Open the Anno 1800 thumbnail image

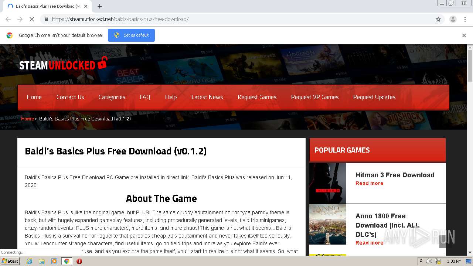[x=328, y=224]
